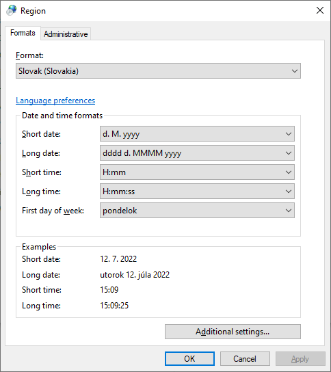Open the Format dropdown showing Slovak (Slovakia)

158,70
